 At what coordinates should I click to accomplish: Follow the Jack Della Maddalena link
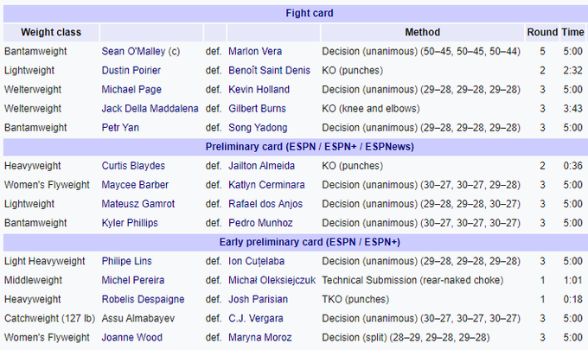[x=150, y=108]
